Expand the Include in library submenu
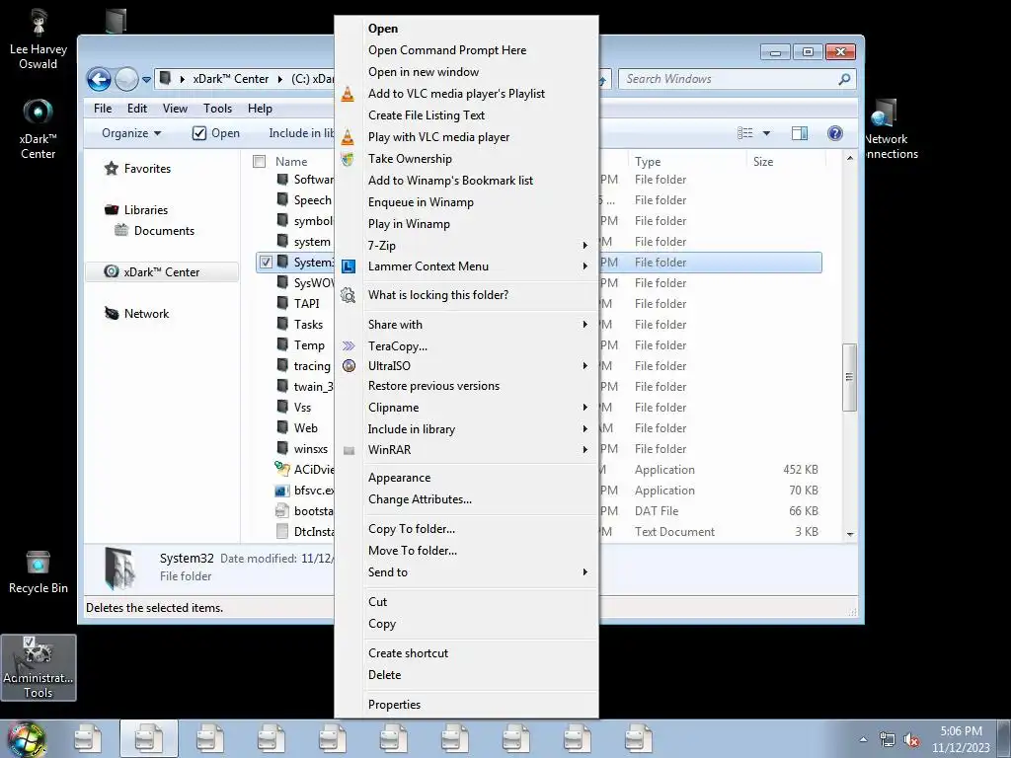 (x=479, y=429)
